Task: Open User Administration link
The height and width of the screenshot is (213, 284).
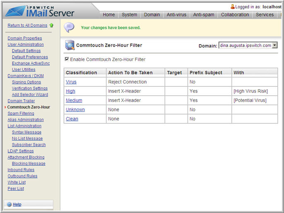Action: coord(26,45)
